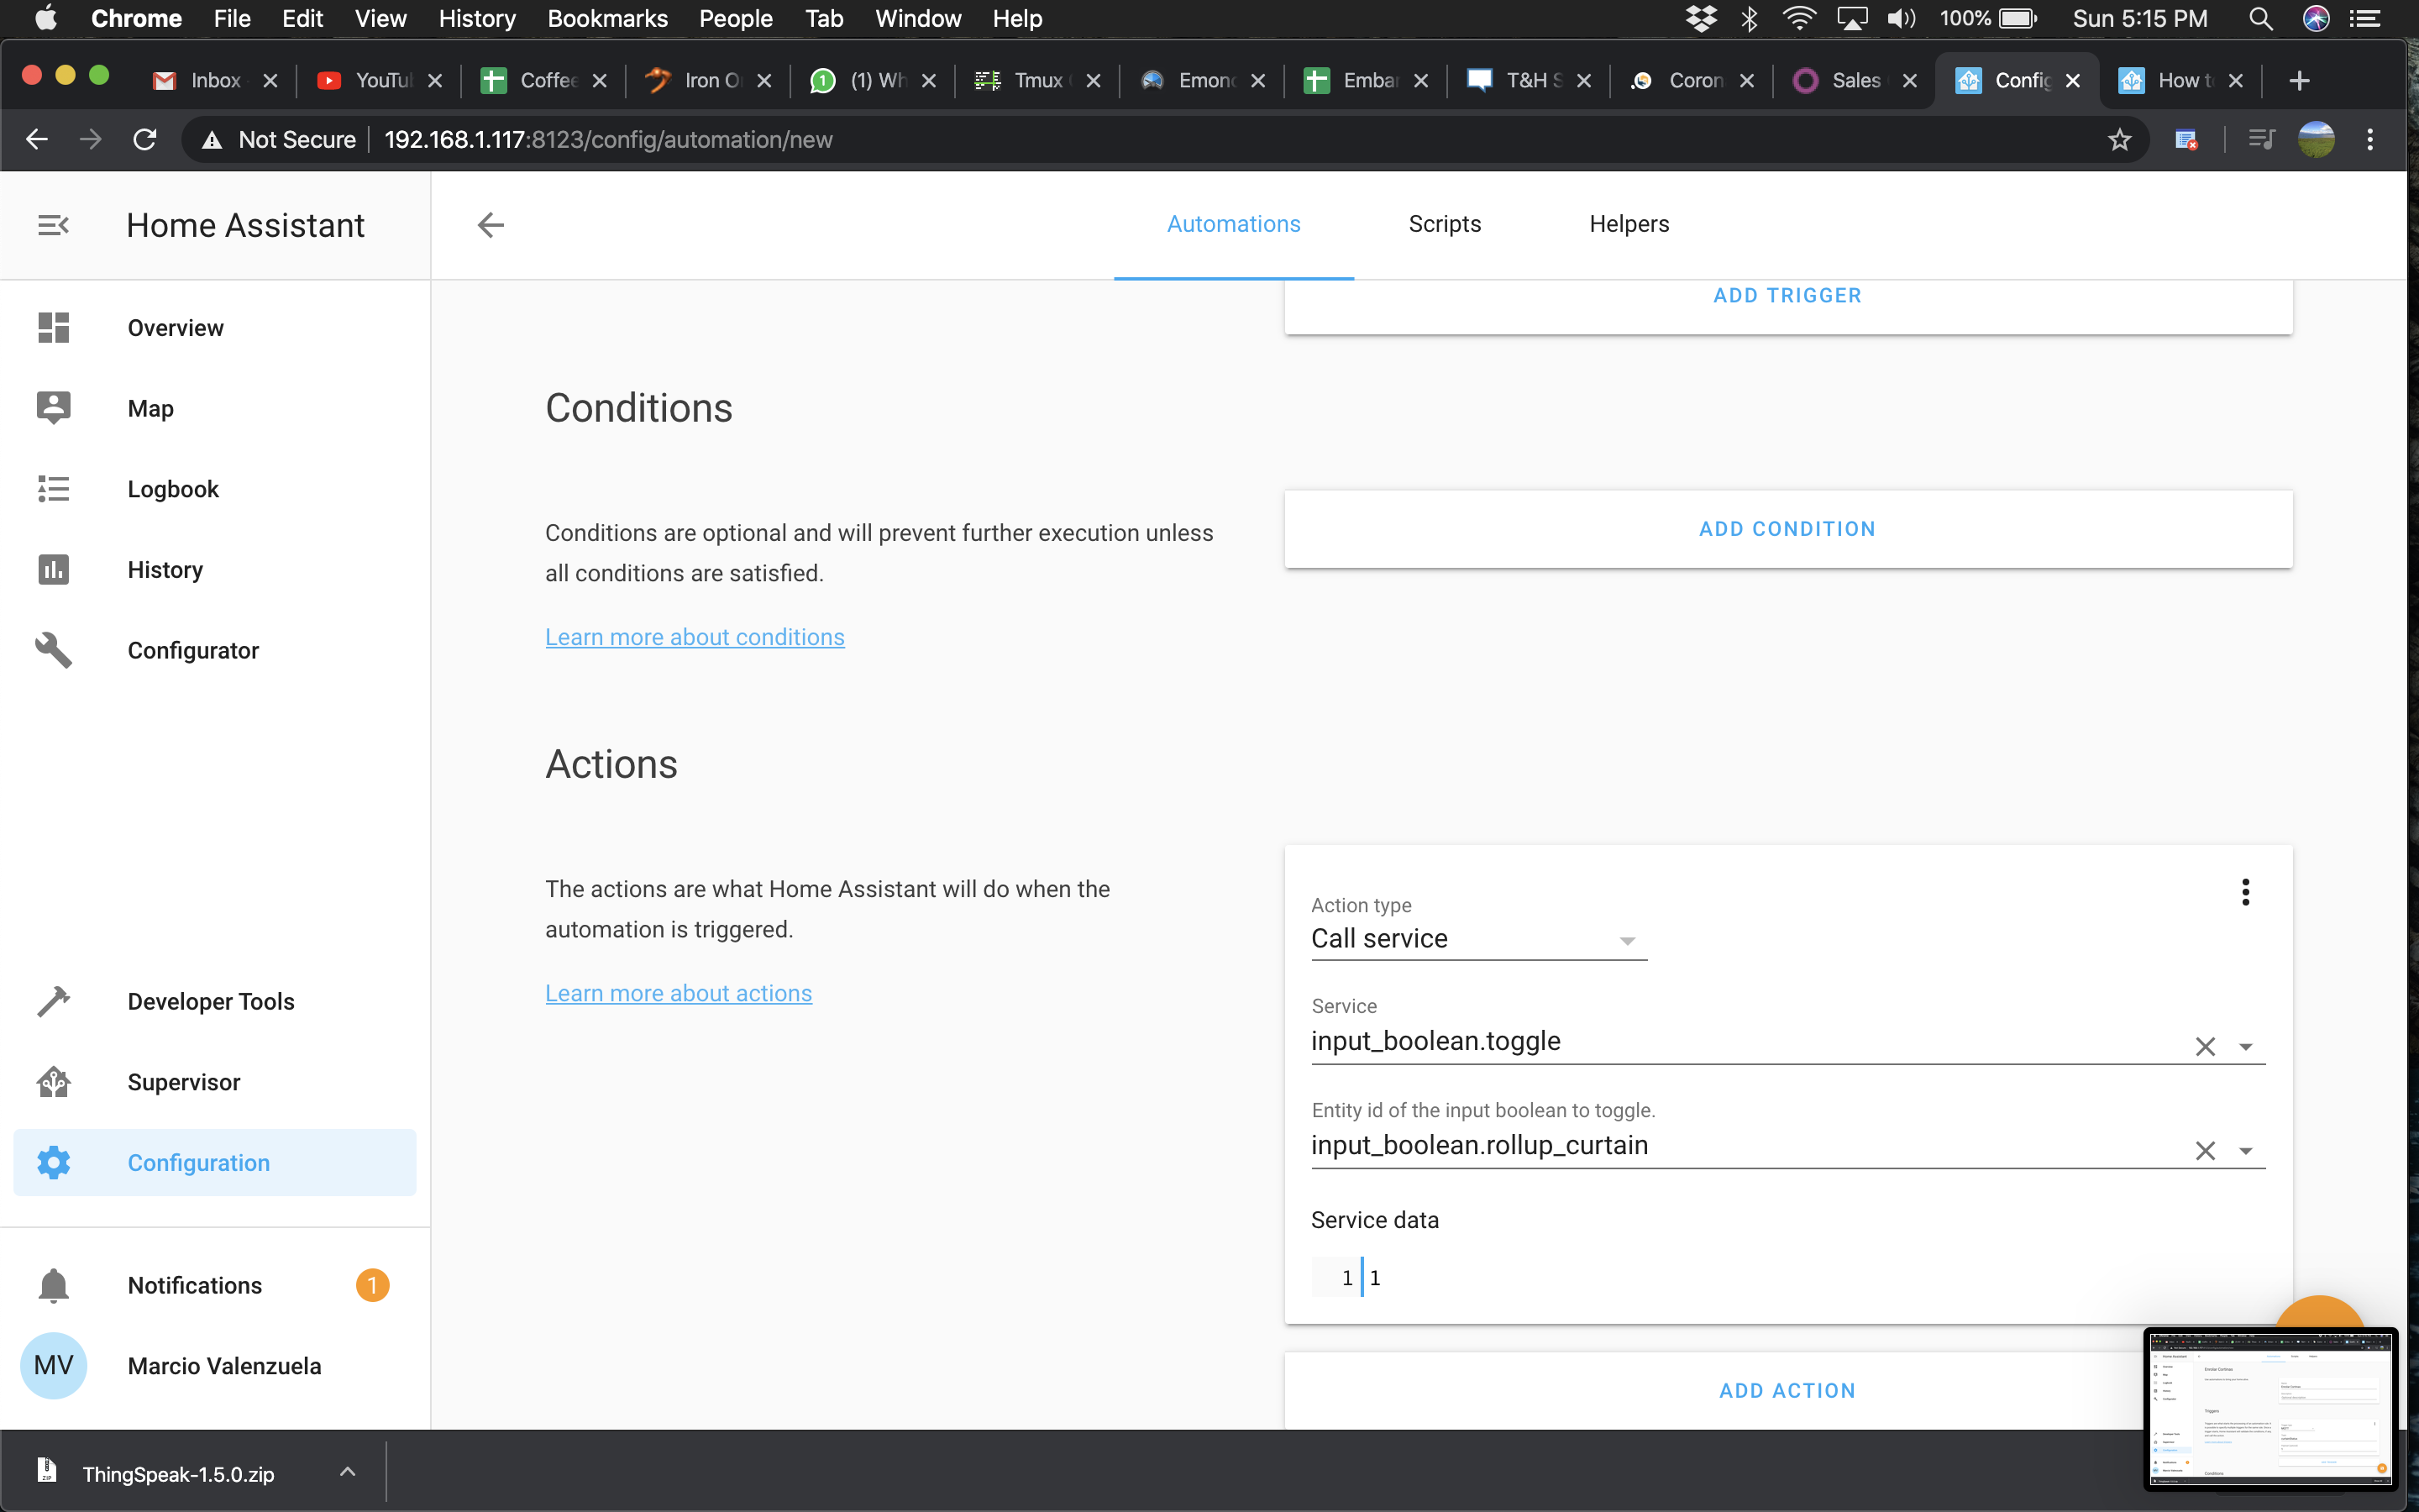Screen dimensions: 2419x1512
Task: Open the Supervisor sidebar icon
Action: click(x=53, y=1082)
